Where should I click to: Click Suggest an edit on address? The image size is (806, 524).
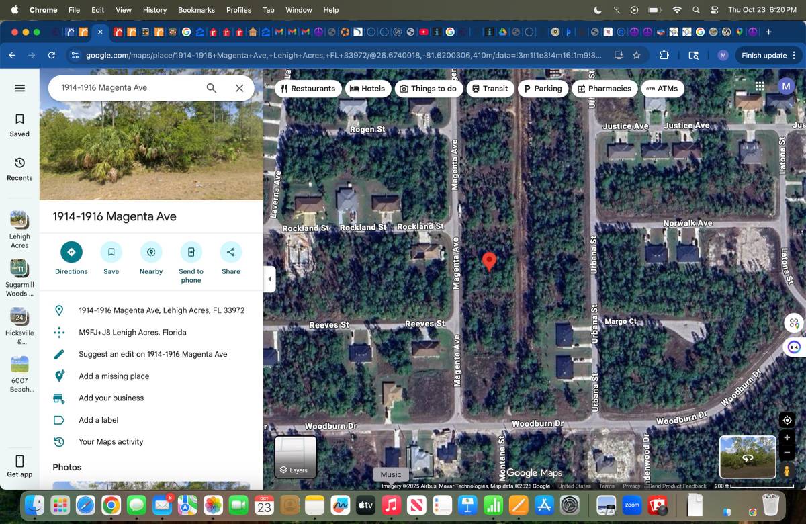coord(152,354)
